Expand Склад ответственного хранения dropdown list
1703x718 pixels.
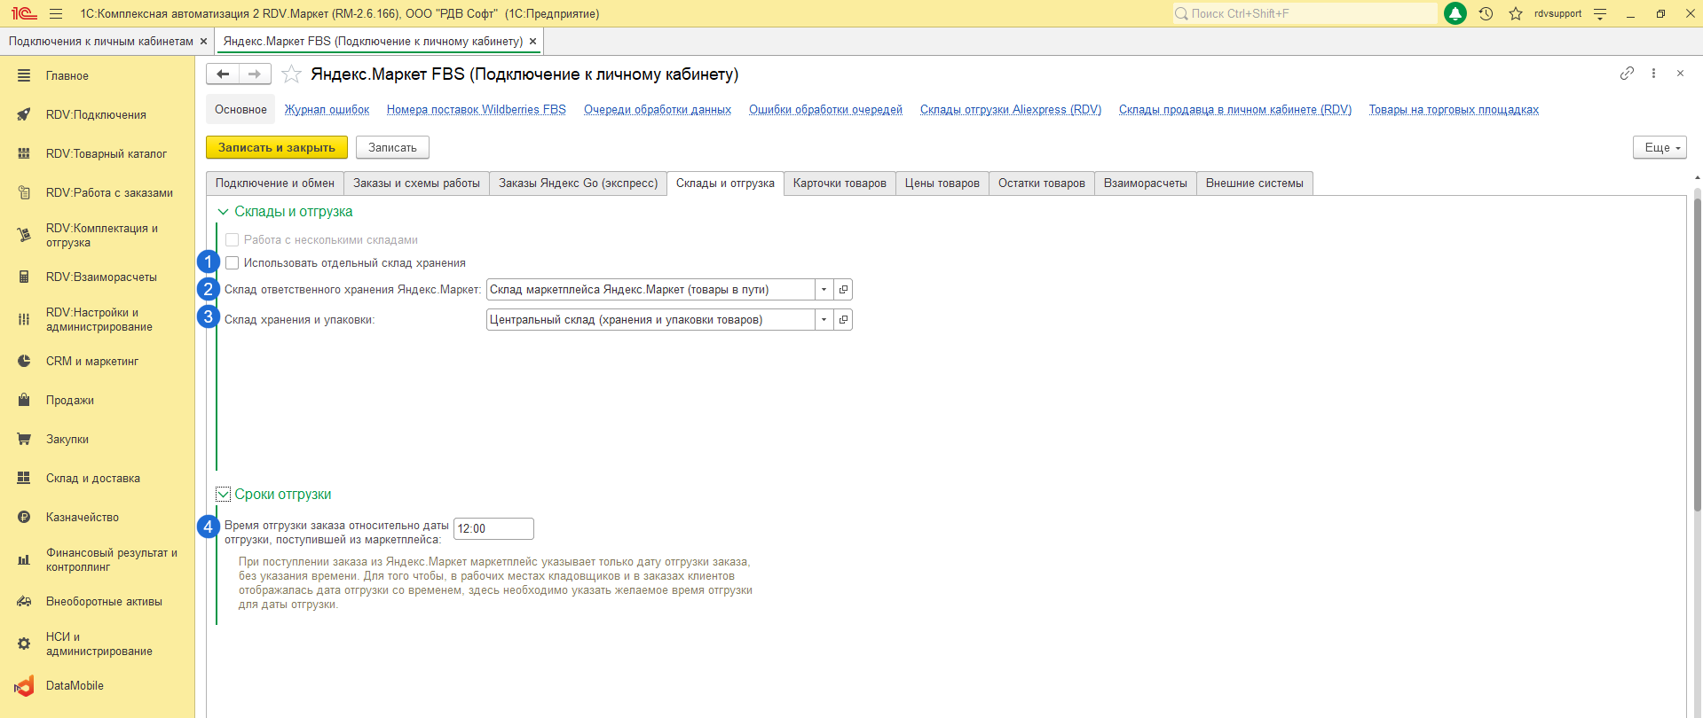(x=824, y=290)
